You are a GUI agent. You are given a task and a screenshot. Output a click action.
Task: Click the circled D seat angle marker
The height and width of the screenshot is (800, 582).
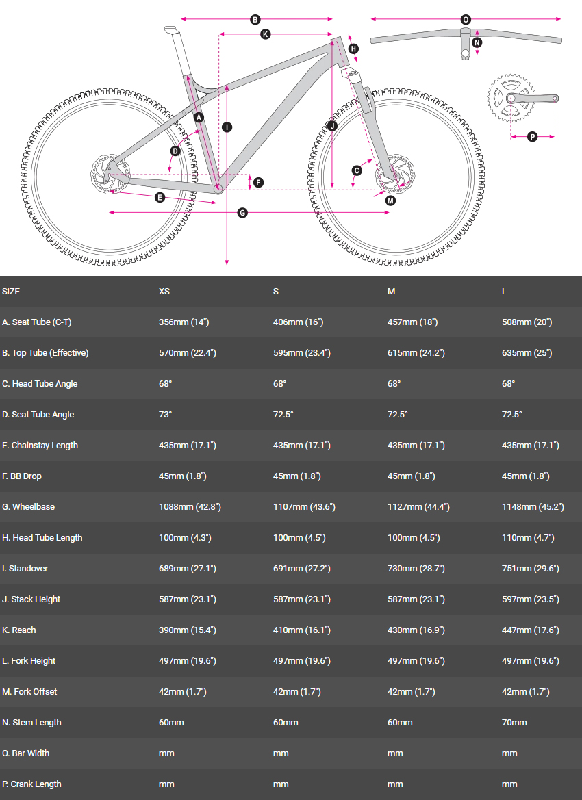(175, 151)
